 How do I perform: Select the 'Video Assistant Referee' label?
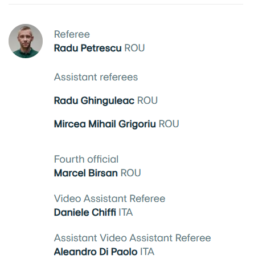point(109,199)
